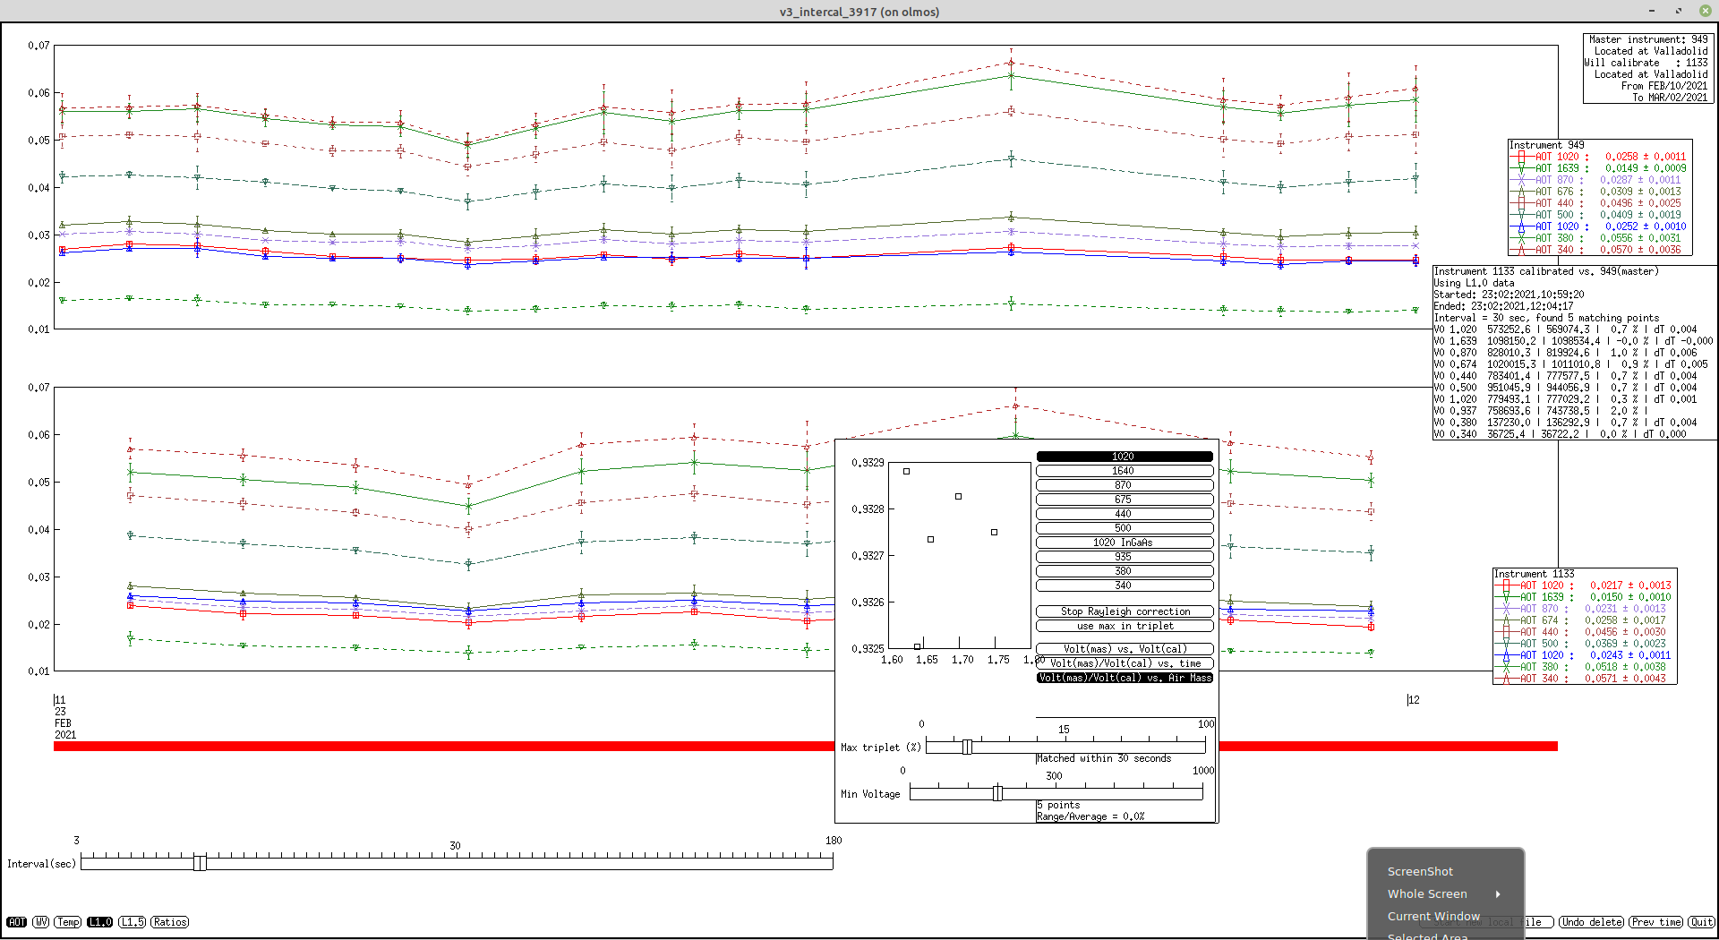Adjust the Max triplet (%) slider handle
The image size is (1719, 940).
[967, 747]
